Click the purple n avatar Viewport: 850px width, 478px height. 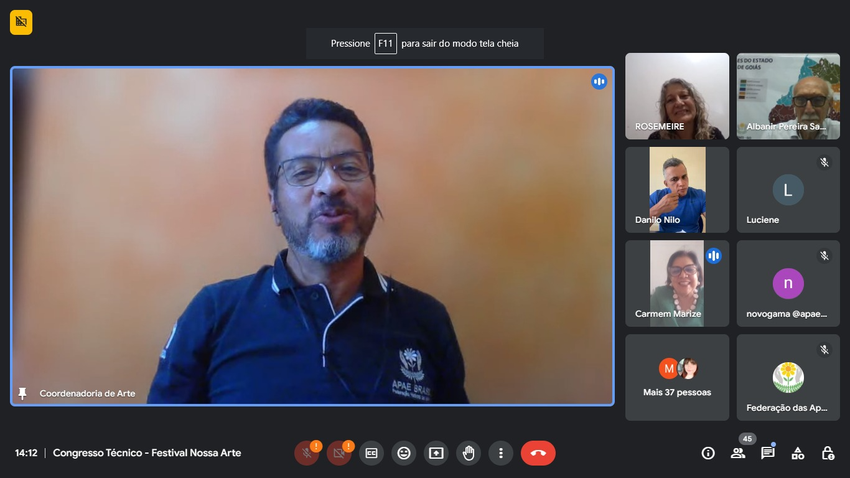pyautogui.click(x=788, y=284)
